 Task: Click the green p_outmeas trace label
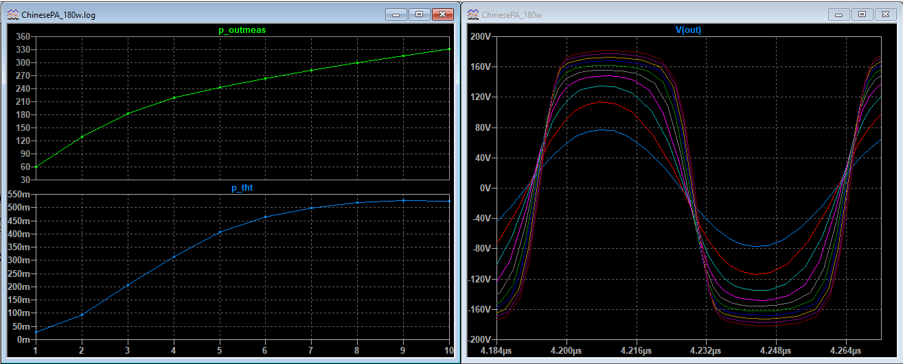pyautogui.click(x=242, y=30)
